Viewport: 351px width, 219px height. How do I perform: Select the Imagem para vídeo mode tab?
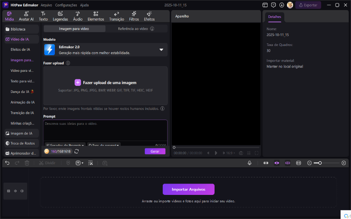click(x=74, y=28)
